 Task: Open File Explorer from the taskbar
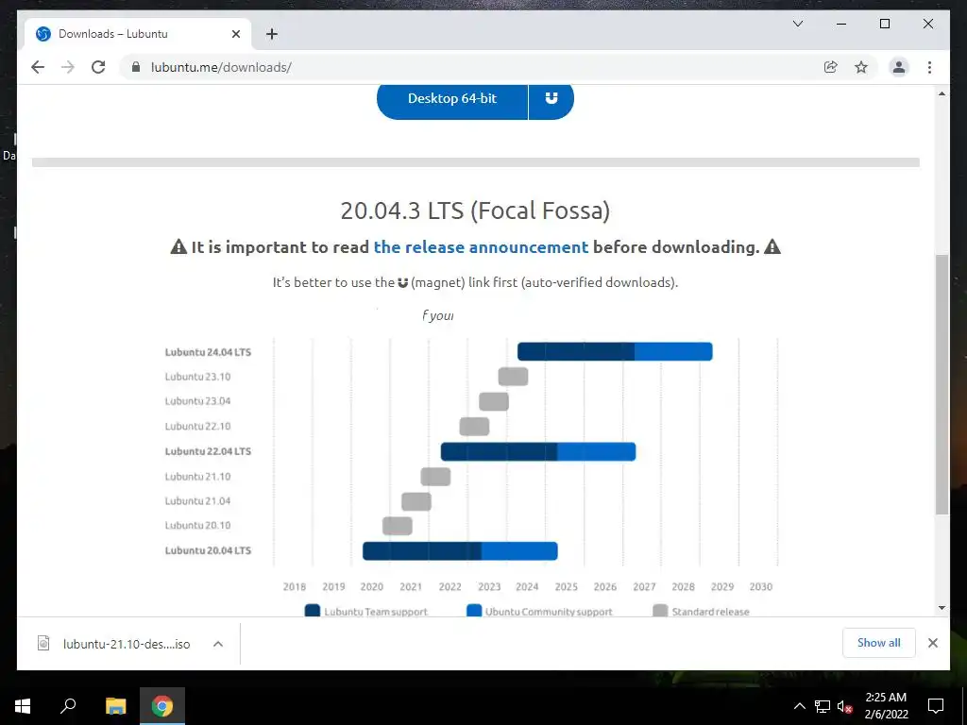coord(115,706)
